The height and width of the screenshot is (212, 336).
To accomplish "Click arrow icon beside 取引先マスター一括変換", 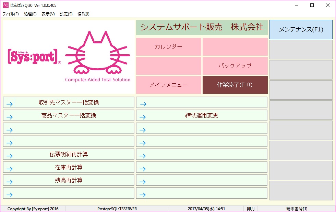I will pos(10,104).
